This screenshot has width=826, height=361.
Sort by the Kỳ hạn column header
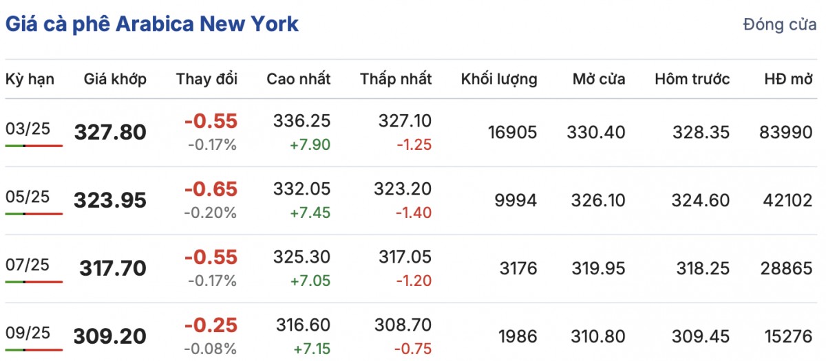tap(30, 79)
